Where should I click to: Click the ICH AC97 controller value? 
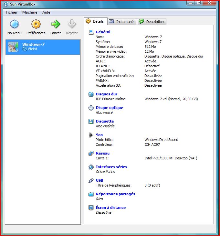click(152, 145)
